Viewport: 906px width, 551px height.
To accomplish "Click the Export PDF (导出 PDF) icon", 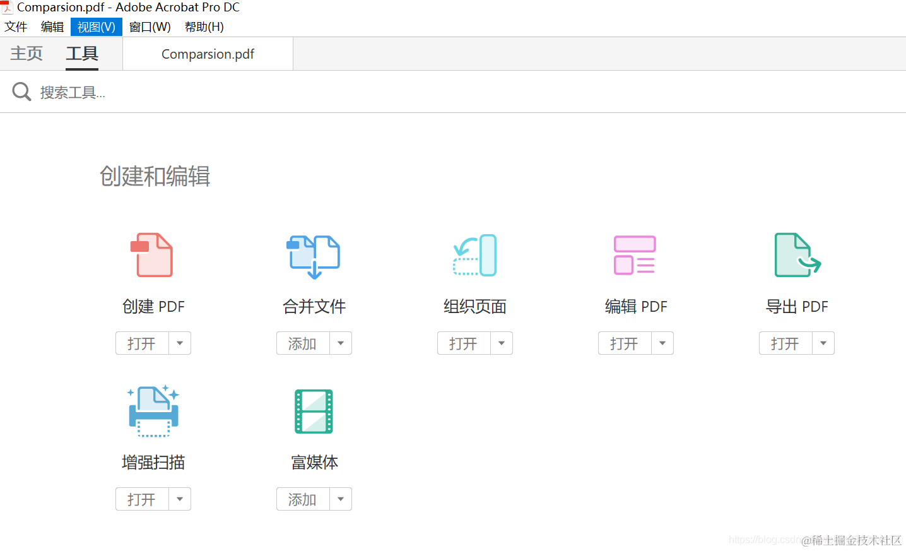I will tap(797, 255).
